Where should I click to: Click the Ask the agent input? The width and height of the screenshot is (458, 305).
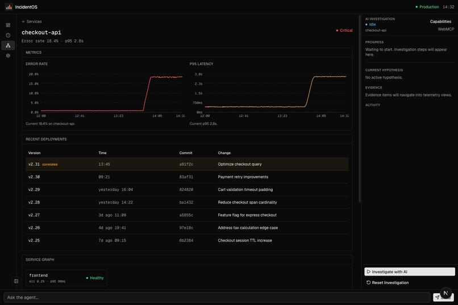coord(216,298)
